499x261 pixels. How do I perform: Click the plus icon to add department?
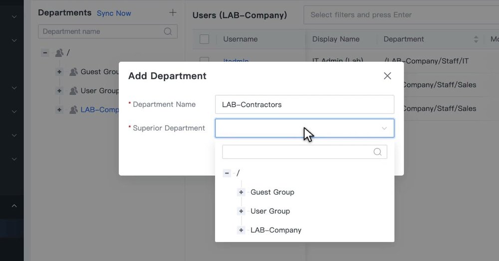pyautogui.click(x=173, y=12)
